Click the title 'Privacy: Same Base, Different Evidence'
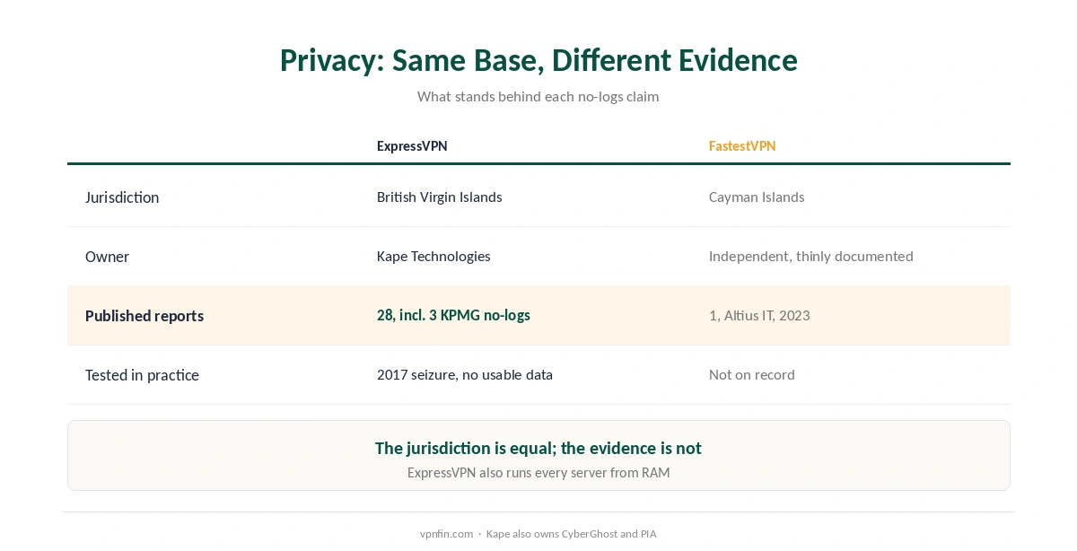1077x551 pixels. 538,60
